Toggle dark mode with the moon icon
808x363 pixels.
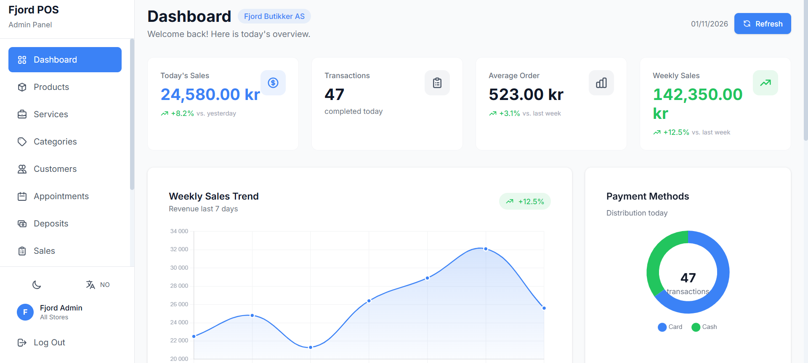click(37, 285)
